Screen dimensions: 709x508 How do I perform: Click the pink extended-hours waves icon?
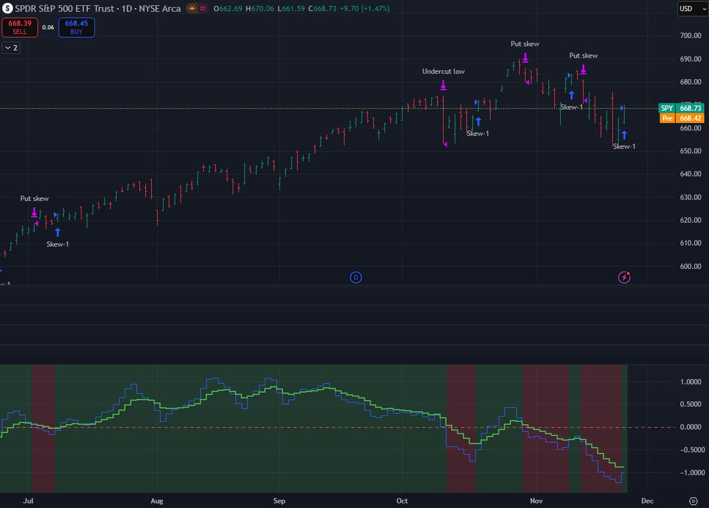pos(204,9)
